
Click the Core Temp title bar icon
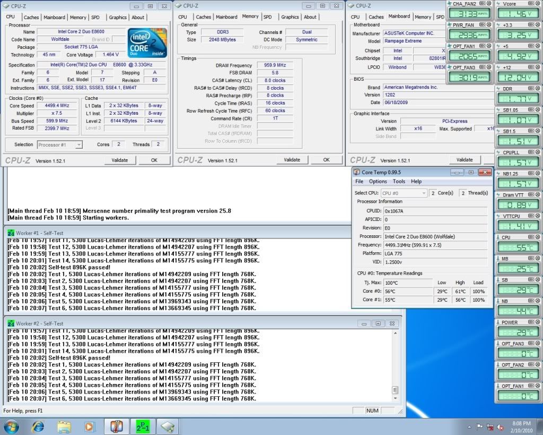[357, 172]
